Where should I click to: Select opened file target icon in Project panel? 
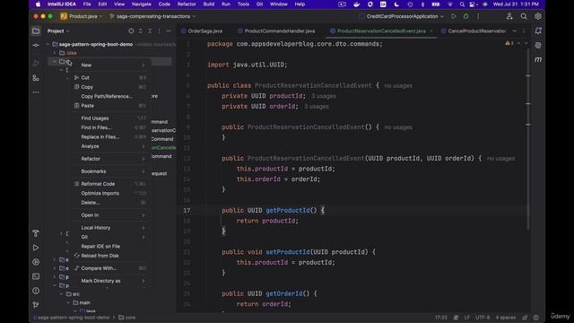point(131,31)
